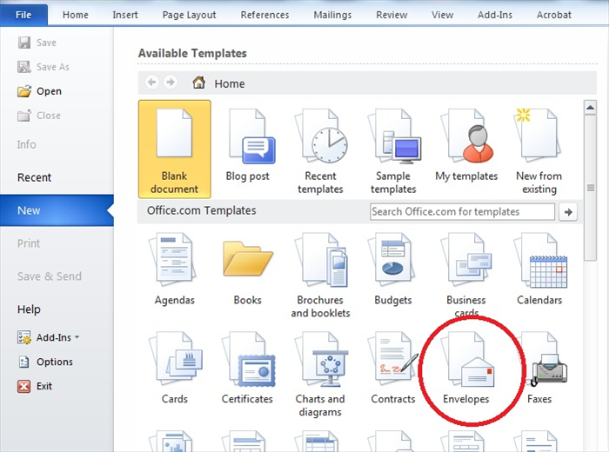Open the Info section
This screenshot has width=609, height=452.
click(26, 144)
